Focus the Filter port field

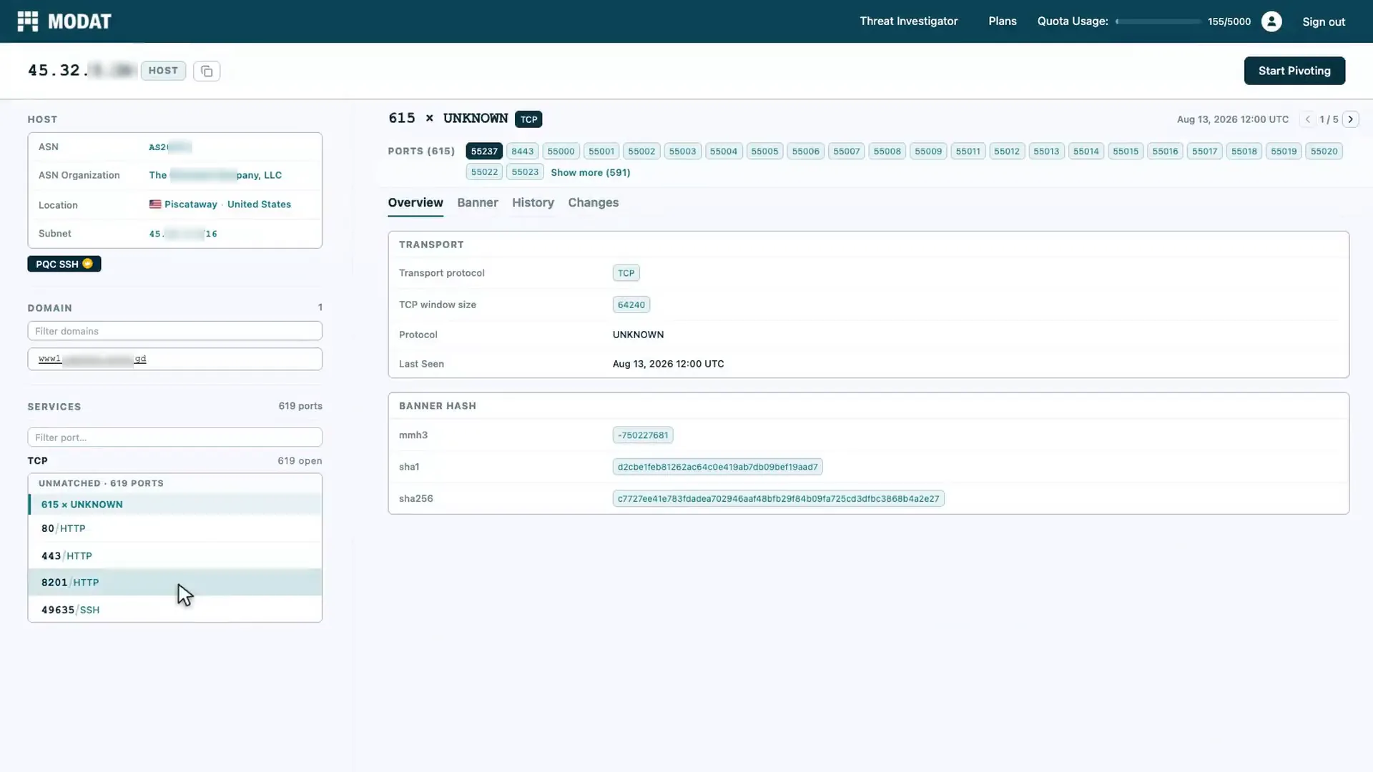point(174,437)
